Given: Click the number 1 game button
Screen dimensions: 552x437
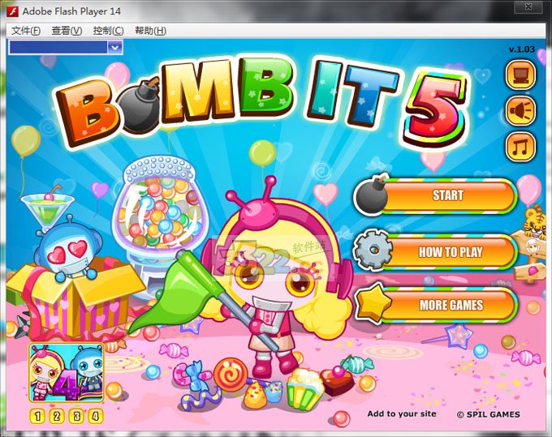Looking at the screenshot, I should click(x=37, y=416).
